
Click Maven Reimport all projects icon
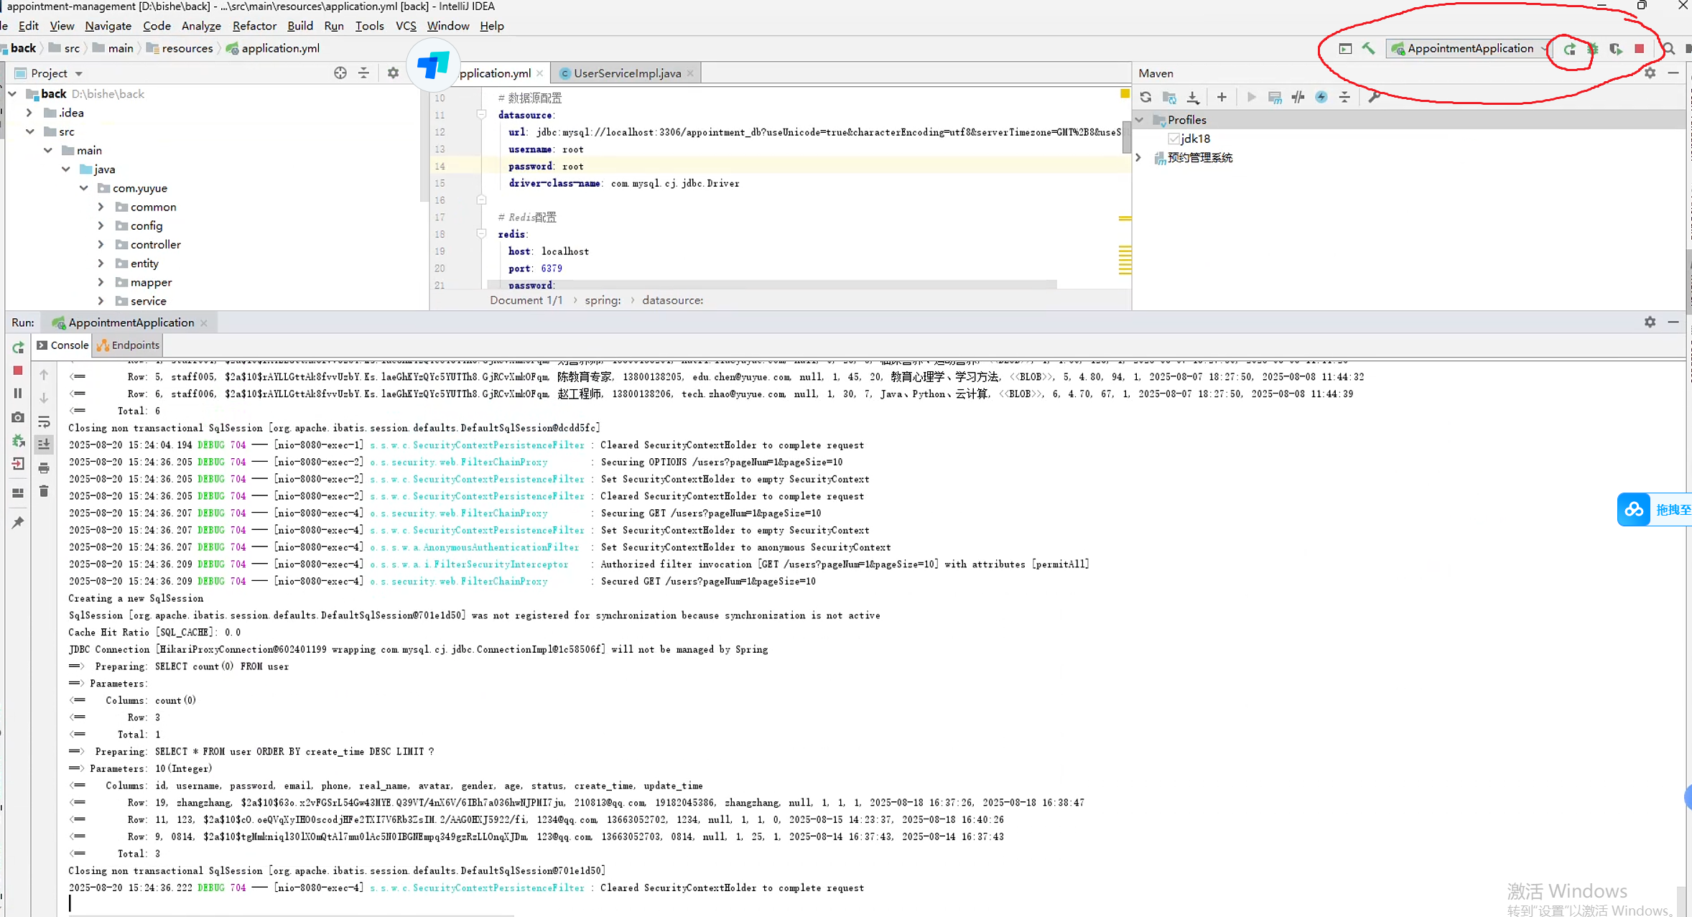tap(1145, 97)
